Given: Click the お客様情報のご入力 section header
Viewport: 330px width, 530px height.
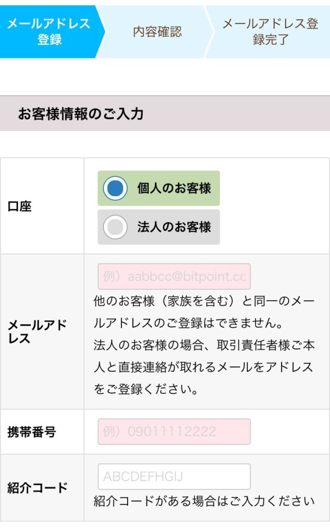Looking at the screenshot, I should [x=81, y=113].
